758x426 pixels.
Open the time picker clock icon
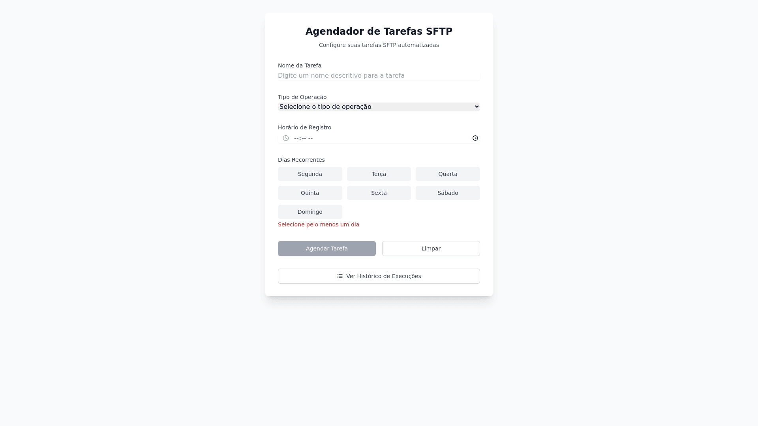coord(475,138)
